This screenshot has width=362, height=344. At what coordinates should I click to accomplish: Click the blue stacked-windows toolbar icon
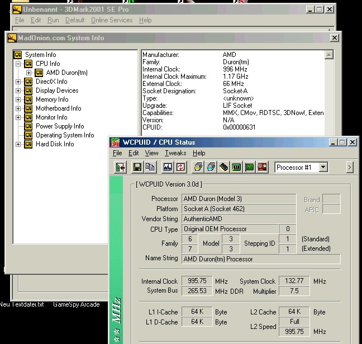pyautogui.click(x=211, y=167)
